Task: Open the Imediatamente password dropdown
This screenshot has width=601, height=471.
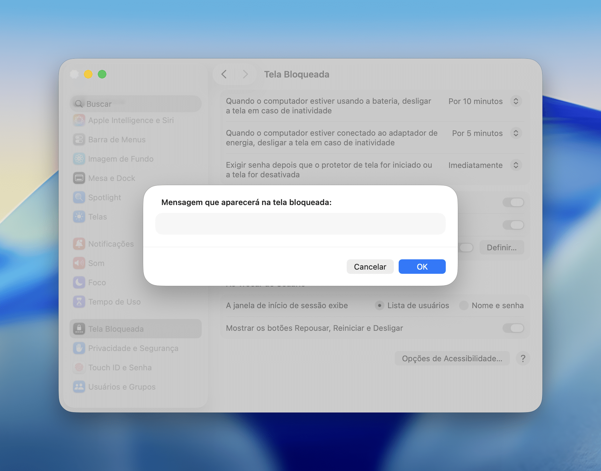Action: (x=516, y=165)
